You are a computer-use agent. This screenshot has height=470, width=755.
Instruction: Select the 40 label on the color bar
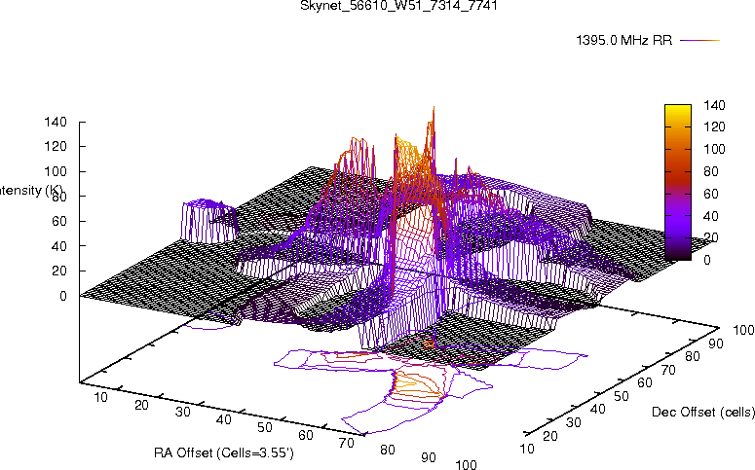click(x=711, y=216)
